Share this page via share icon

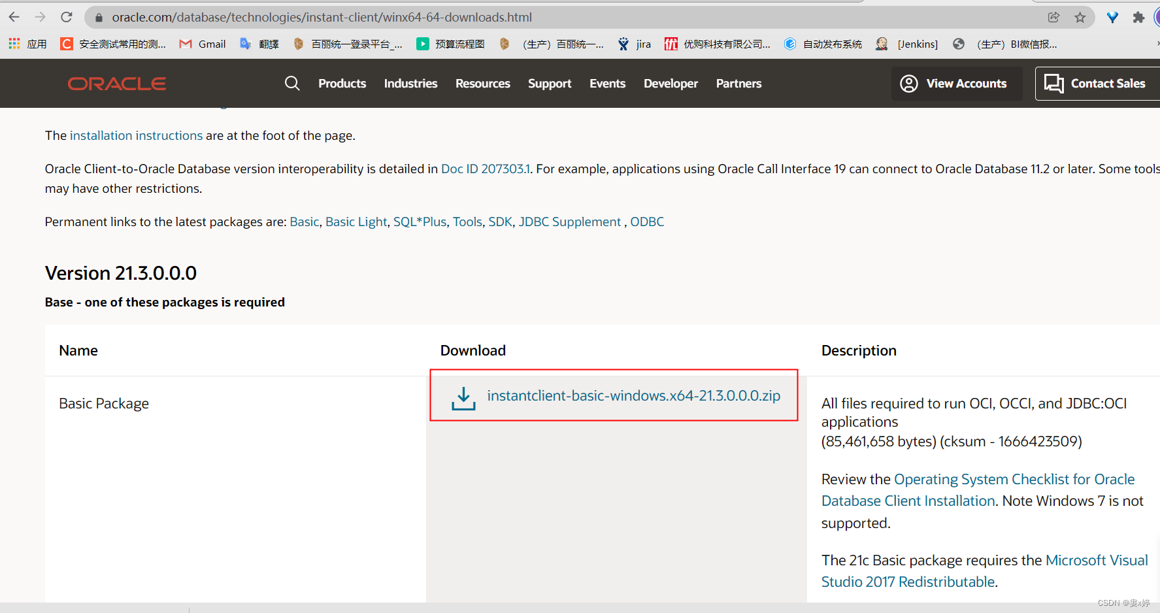click(x=1053, y=18)
